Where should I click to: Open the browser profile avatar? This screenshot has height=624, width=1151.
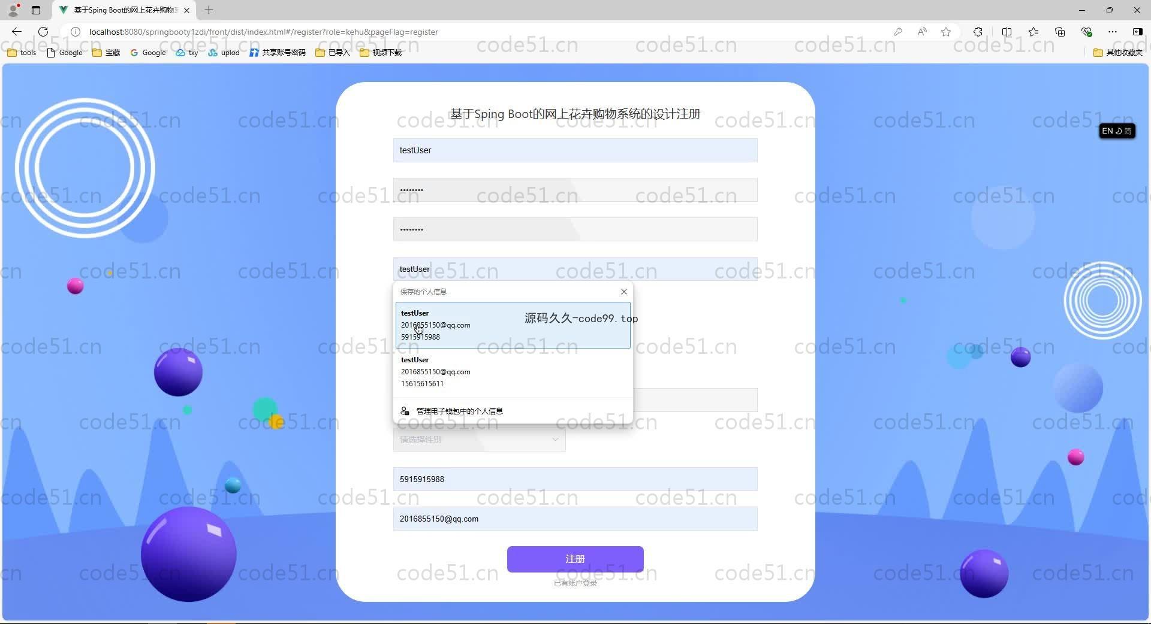tap(13, 10)
